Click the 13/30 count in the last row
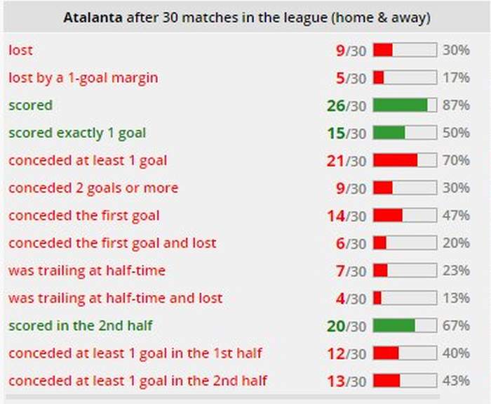 pyautogui.click(x=347, y=381)
